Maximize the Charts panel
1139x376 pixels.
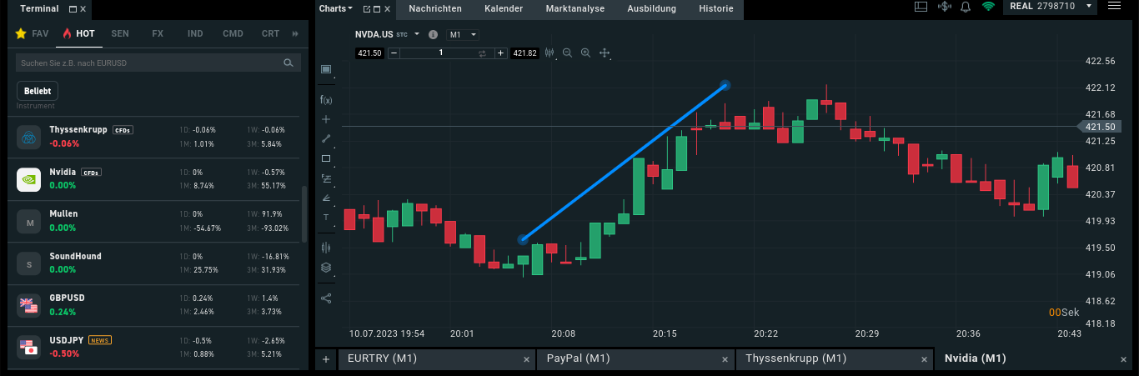[376, 9]
